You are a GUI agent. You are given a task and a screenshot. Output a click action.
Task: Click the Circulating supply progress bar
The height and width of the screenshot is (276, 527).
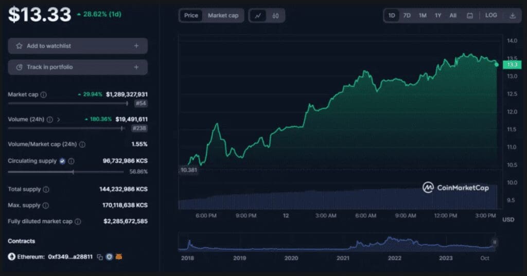pos(66,172)
